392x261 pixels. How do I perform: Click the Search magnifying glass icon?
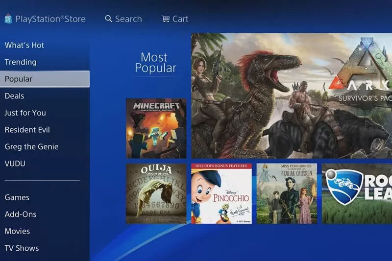click(x=108, y=19)
